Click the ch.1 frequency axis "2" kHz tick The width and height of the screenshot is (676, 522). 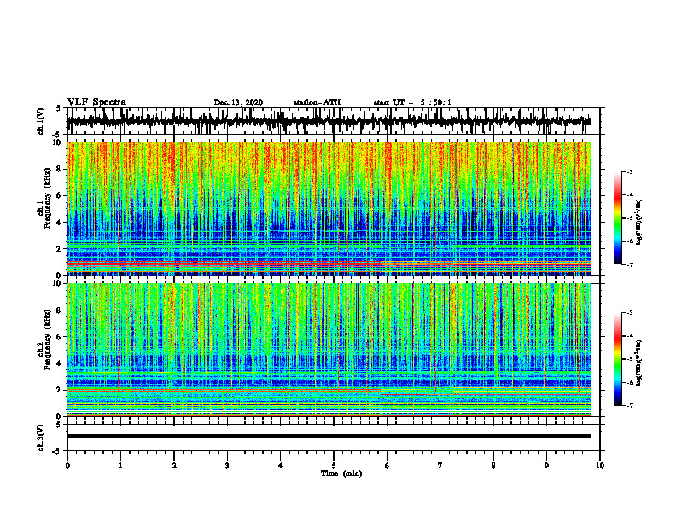(60, 248)
